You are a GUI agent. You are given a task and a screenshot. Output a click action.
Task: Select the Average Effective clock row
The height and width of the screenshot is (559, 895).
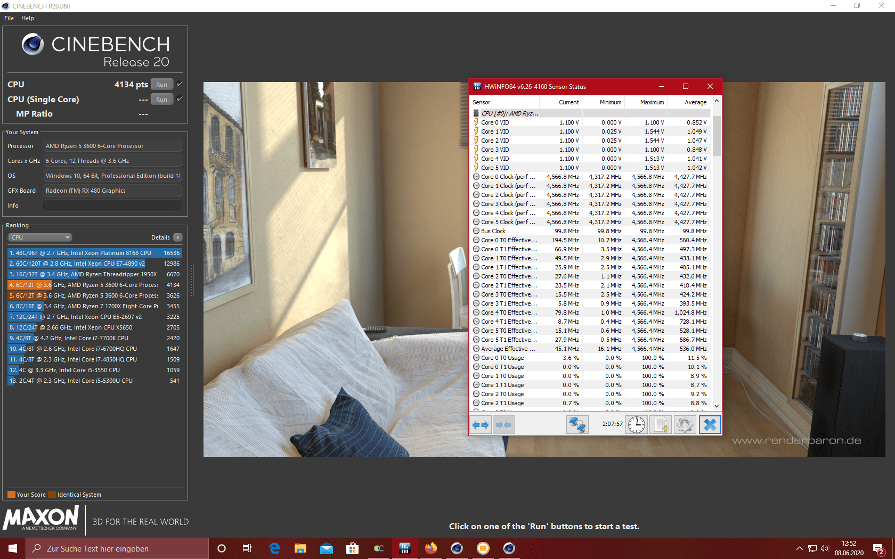pos(590,349)
